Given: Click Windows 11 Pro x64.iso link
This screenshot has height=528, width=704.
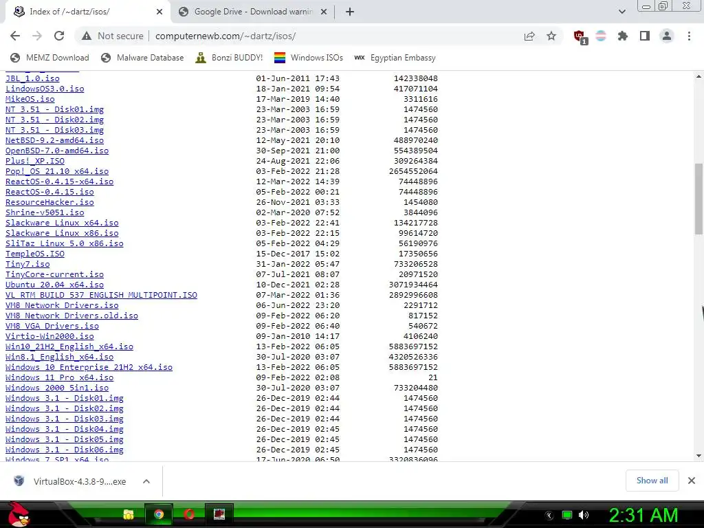Looking at the screenshot, I should (59, 378).
